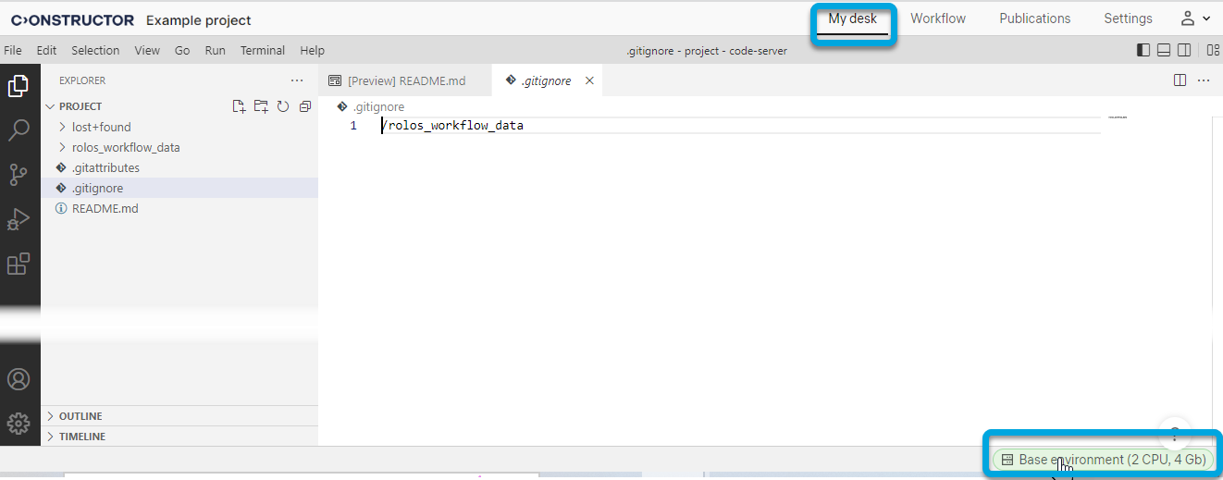Screen dimensions: 1223x480
Task: Switch to the Workflow tab
Action: click(937, 18)
